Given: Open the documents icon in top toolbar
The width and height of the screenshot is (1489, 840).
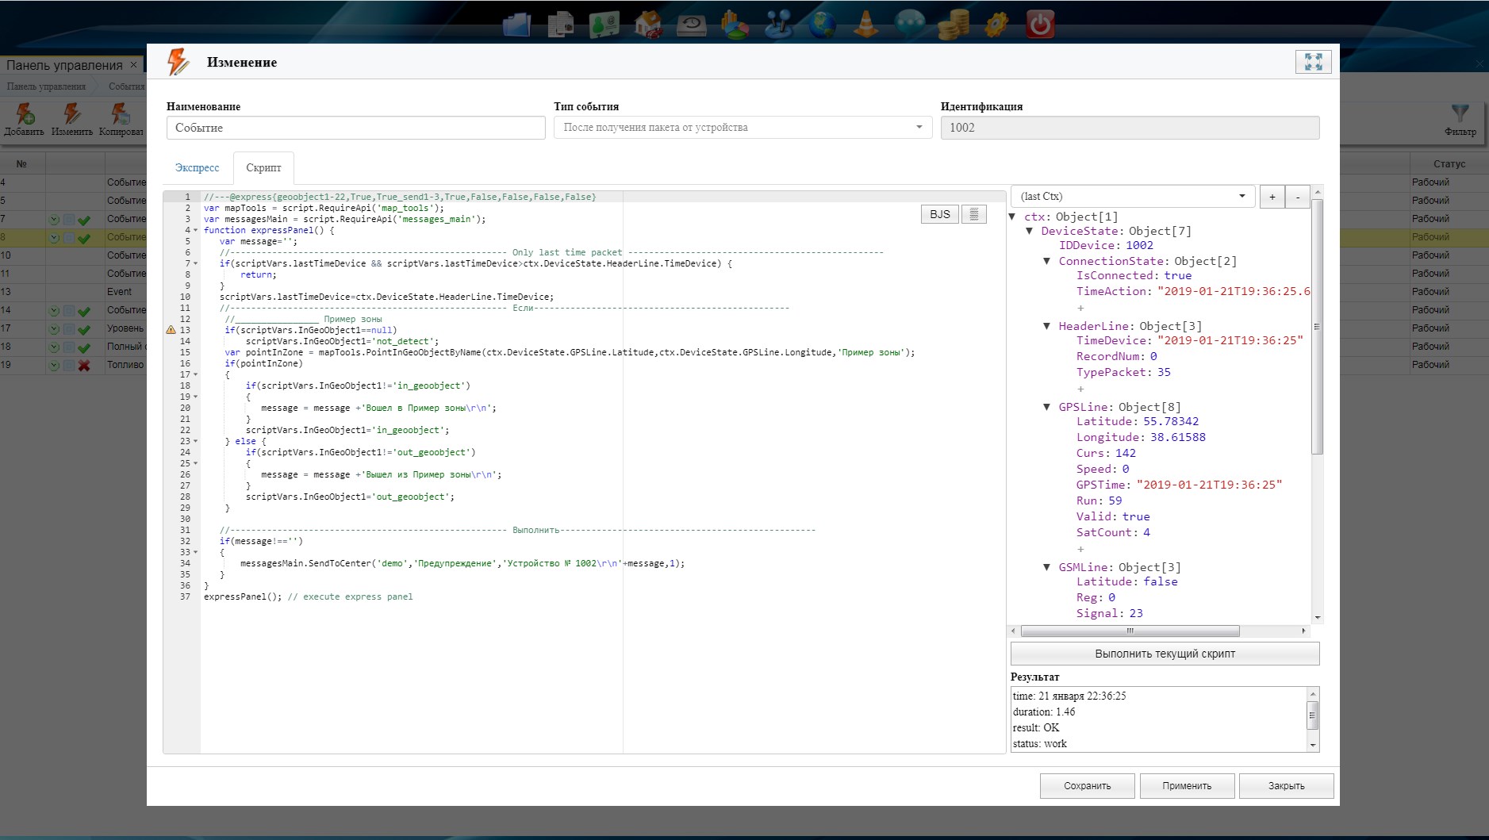Looking at the screenshot, I should pyautogui.click(x=561, y=24).
